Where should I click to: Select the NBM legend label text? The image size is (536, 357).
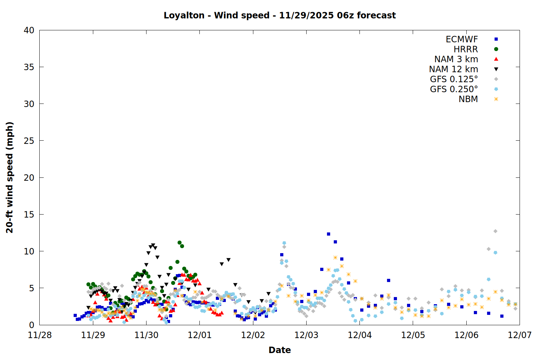(468, 99)
